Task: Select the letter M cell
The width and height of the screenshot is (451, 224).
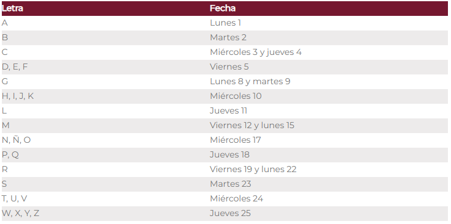Action: click(x=6, y=125)
